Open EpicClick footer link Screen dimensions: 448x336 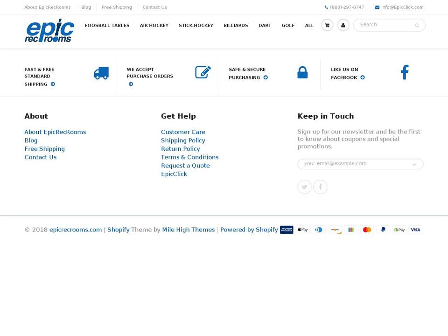tap(174, 174)
